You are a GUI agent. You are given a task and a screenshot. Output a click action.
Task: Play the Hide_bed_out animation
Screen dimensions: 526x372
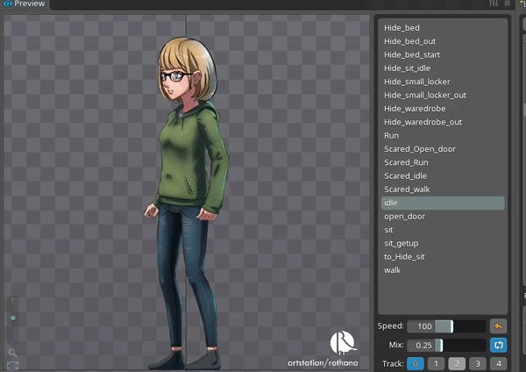[443, 41]
